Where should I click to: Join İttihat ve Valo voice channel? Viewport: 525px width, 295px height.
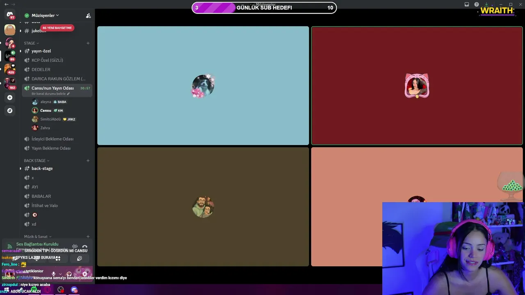57,206
